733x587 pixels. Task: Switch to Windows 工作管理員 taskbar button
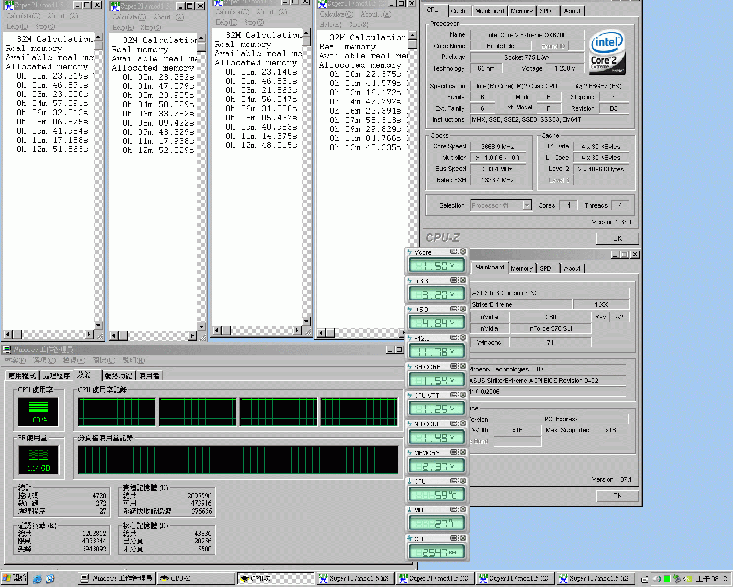click(x=117, y=578)
